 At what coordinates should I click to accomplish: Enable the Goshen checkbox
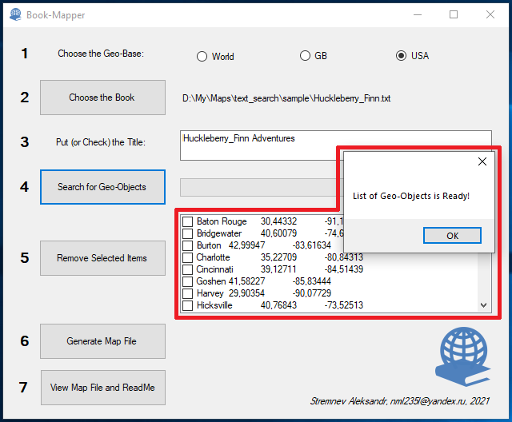tap(187, 281)
